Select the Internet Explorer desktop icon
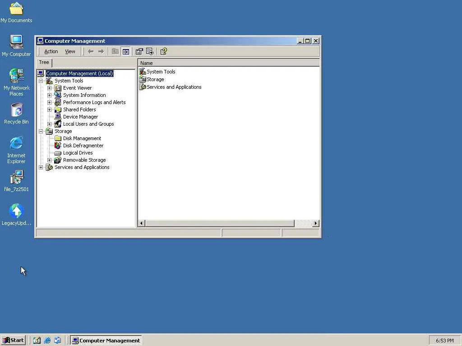The image size is (462, 346). (x=16, y=143)
